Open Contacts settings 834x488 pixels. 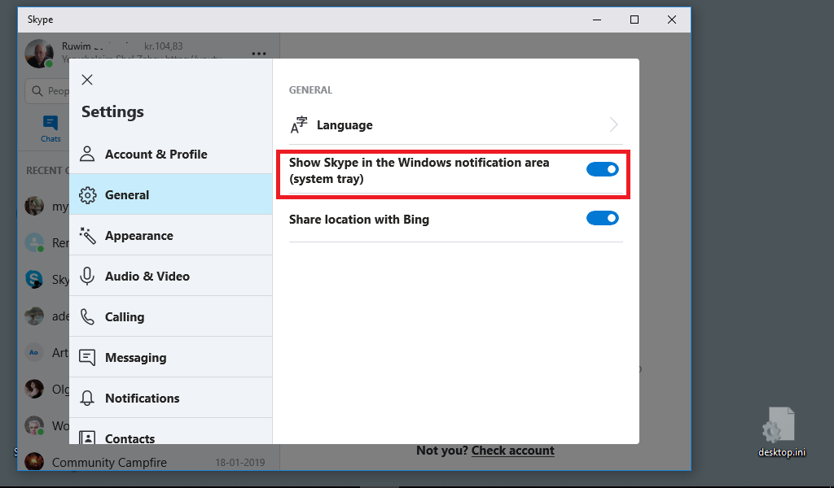pos(171,431)
